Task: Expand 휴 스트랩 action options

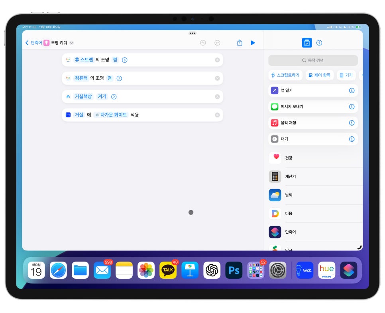Action: (x=125, y=60)
